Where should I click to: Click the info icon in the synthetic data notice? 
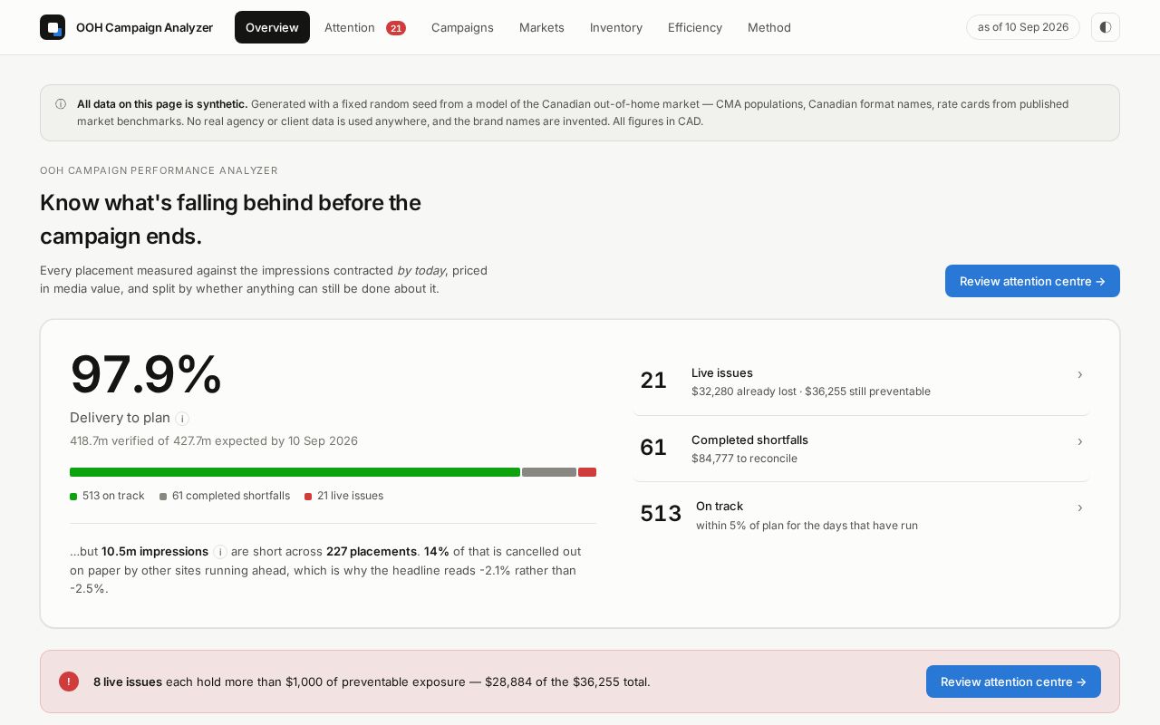[x=61, y=104]
